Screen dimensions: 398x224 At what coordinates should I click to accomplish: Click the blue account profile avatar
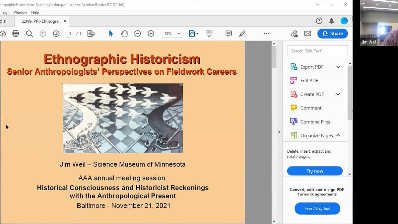344,21
